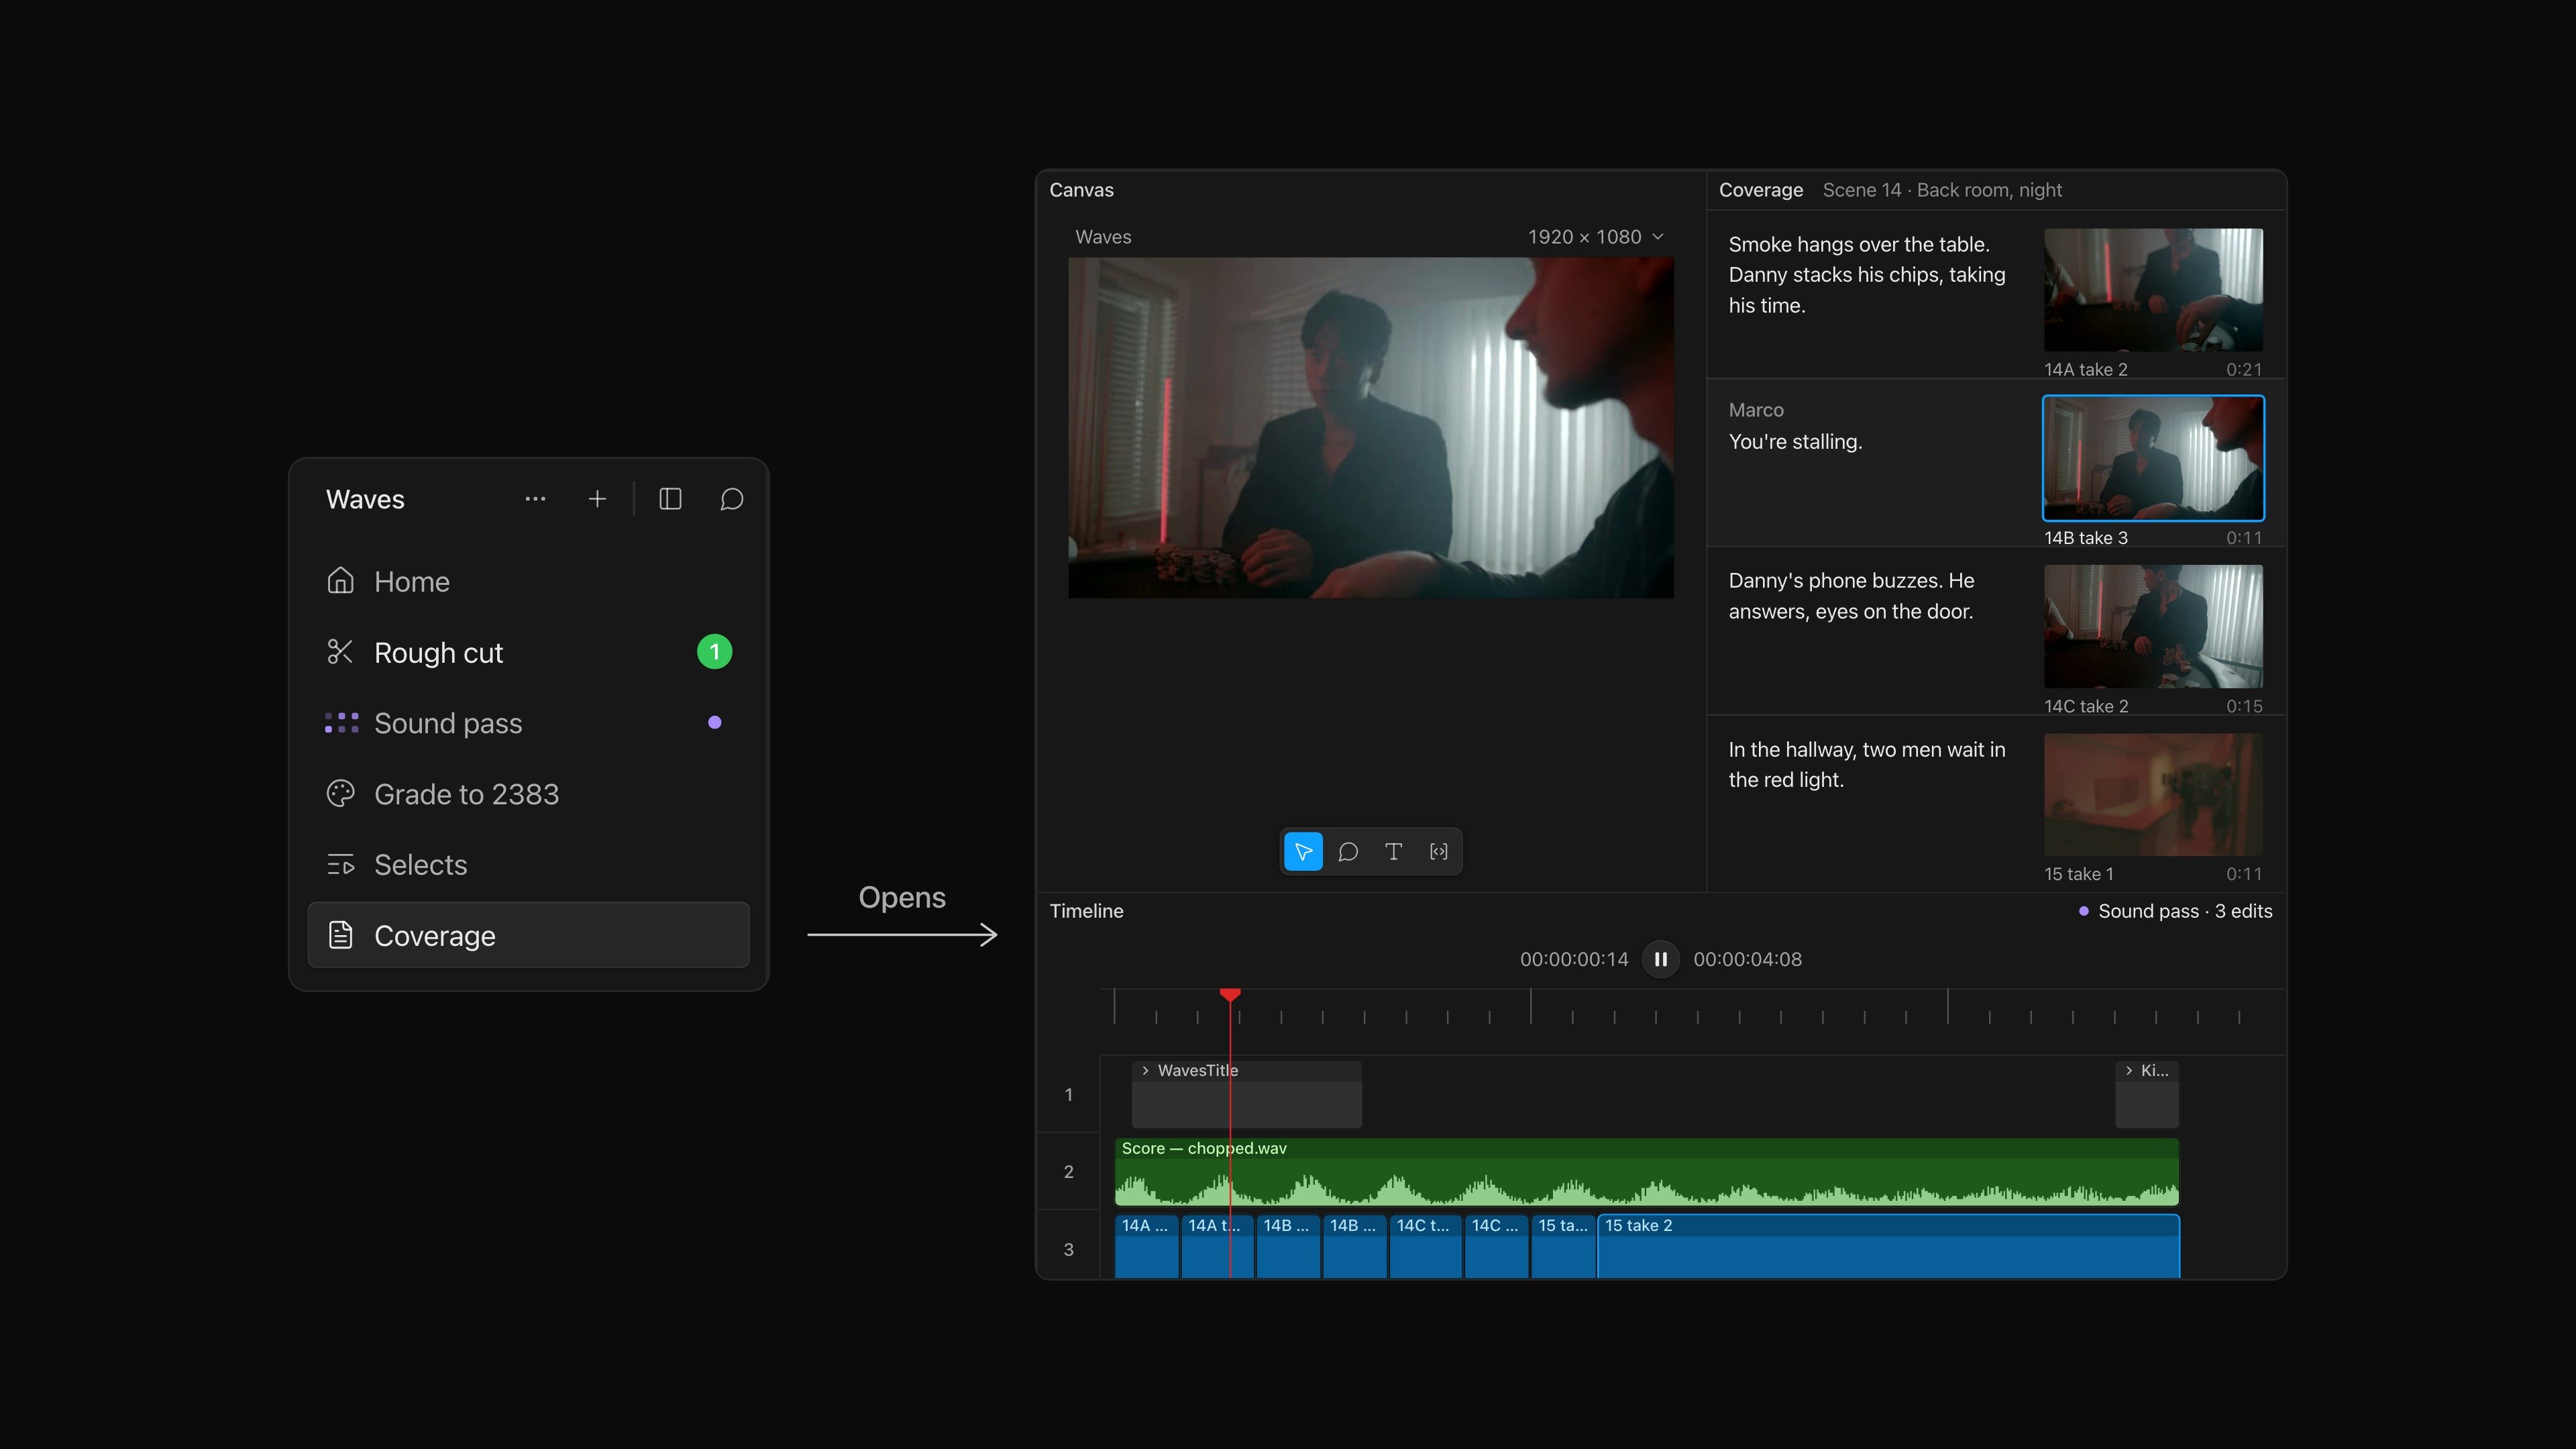
Task: Select the bracket code tool icon
Action: [x=1438, y=852]
